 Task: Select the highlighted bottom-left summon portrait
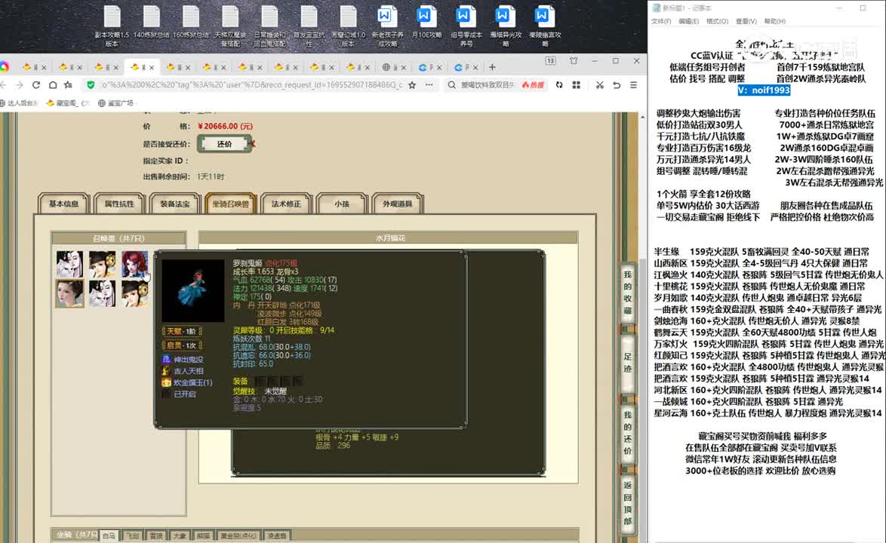69,293
